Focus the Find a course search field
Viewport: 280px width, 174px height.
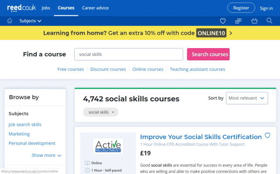tap(129, 54)
